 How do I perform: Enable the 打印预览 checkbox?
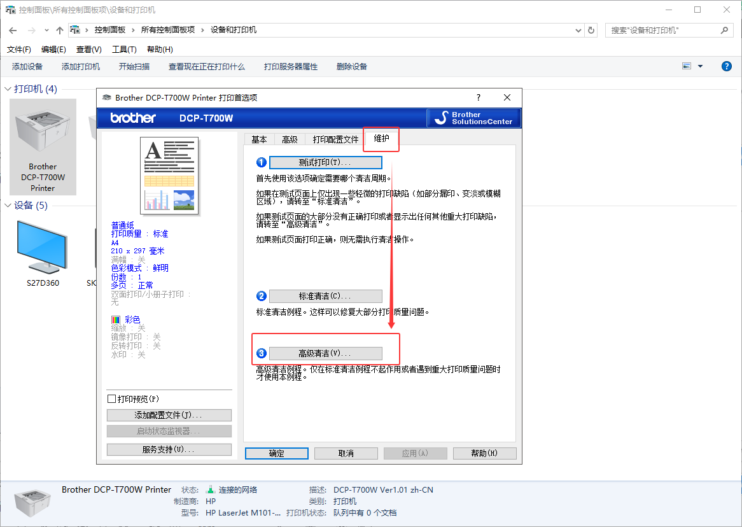point(112,399)
